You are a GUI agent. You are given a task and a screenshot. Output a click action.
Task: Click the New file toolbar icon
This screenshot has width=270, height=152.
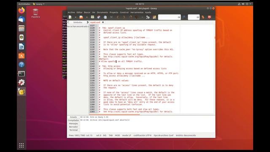pos(70,17)
